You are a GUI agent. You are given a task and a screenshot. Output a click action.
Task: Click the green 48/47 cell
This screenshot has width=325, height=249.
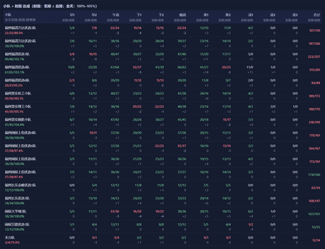click(x=115, y=54)
